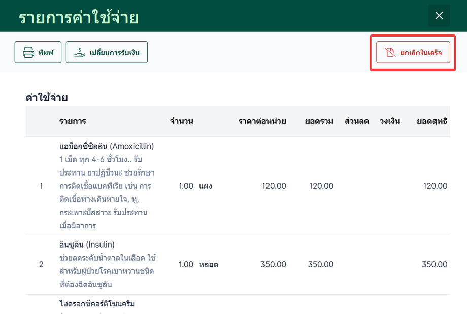This screenshot has width=467, height=314.
Task: Click the printer icon to print the receipt
Action: pos(28,52)
